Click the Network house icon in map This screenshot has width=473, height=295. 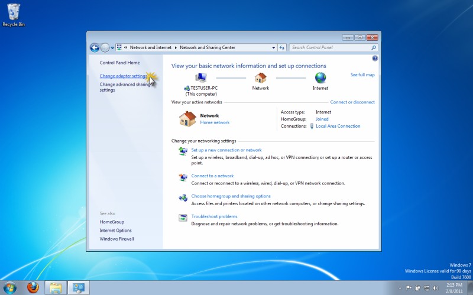point(261,78)
